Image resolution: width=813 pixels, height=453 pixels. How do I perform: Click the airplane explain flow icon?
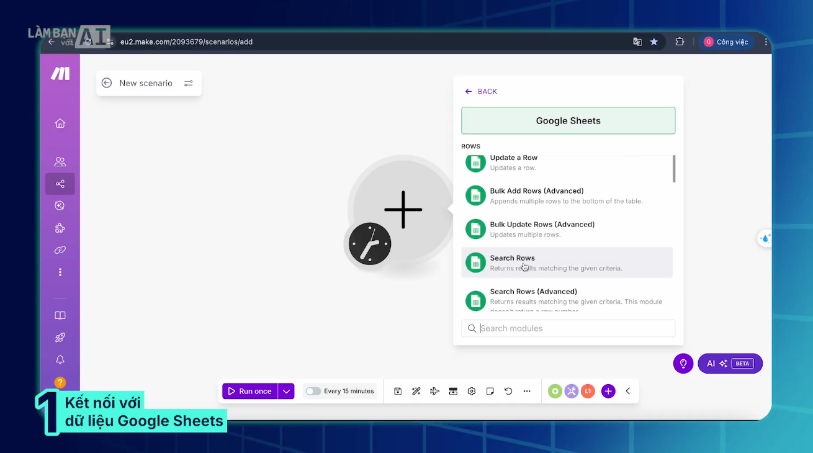coord(434,391)
